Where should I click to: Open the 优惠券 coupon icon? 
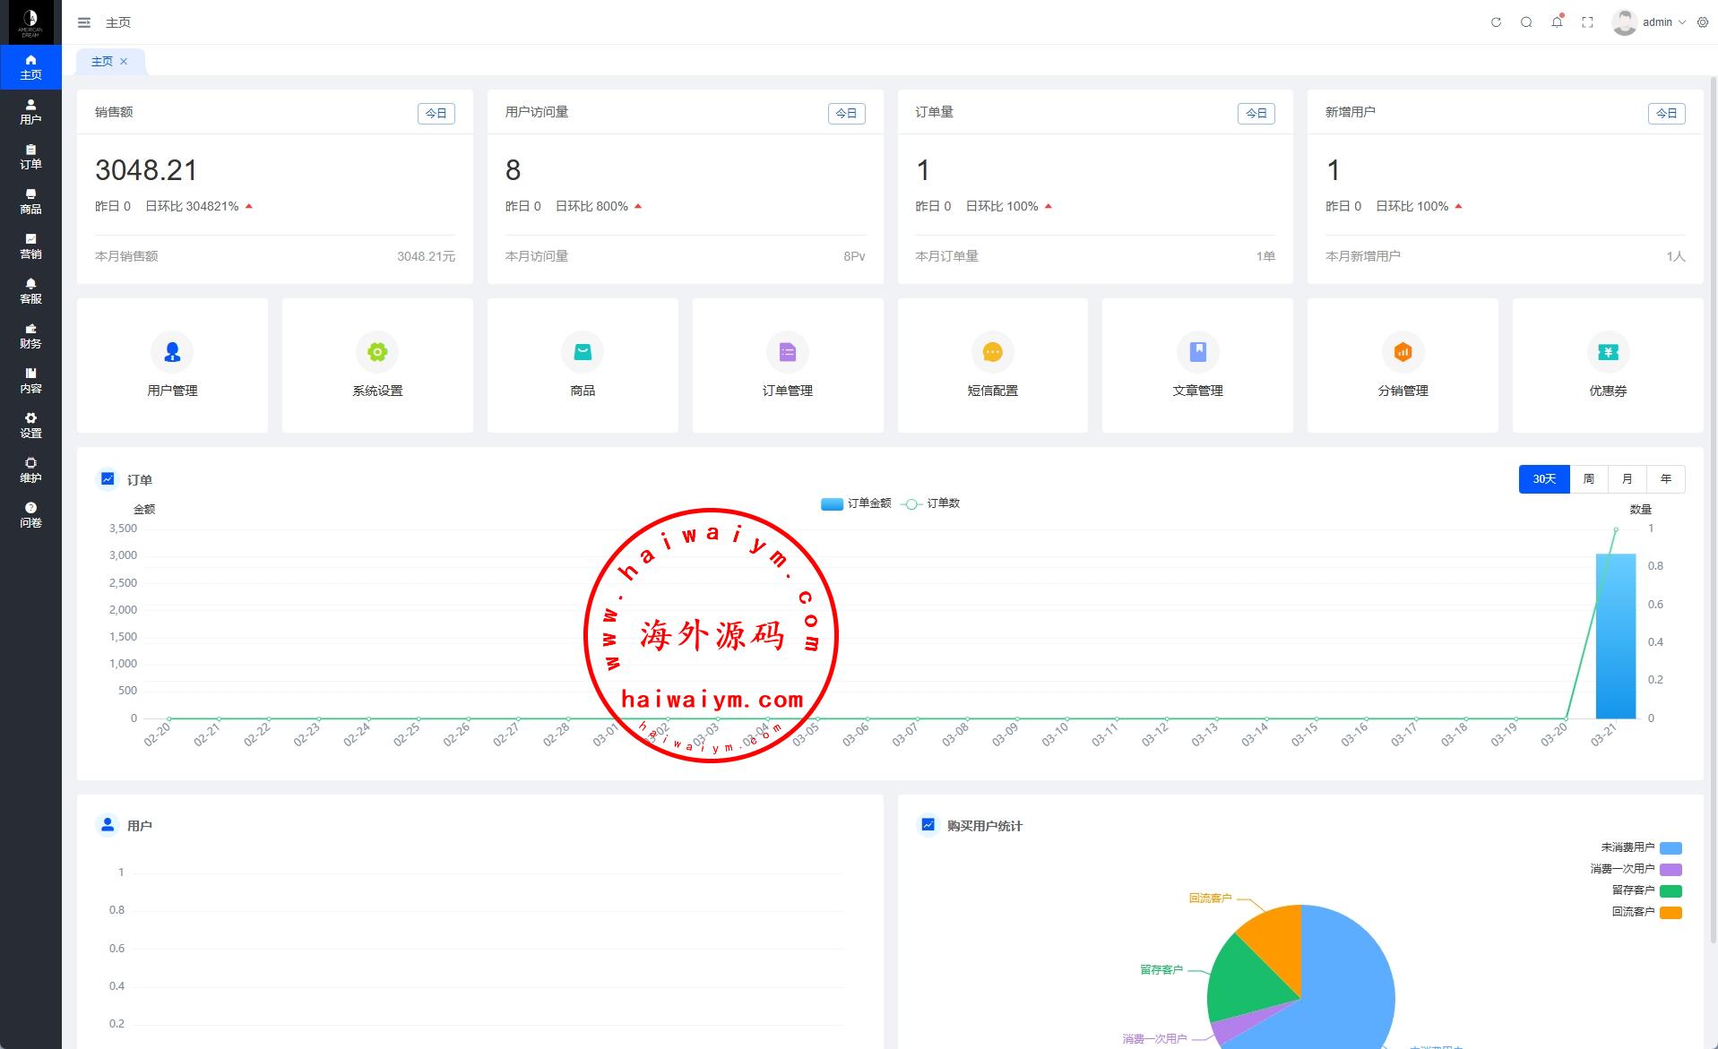click(x=1608, y=353)
